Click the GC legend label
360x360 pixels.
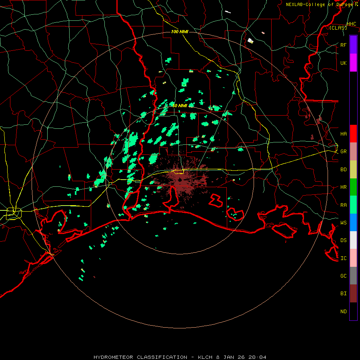(x=343, y=276)
